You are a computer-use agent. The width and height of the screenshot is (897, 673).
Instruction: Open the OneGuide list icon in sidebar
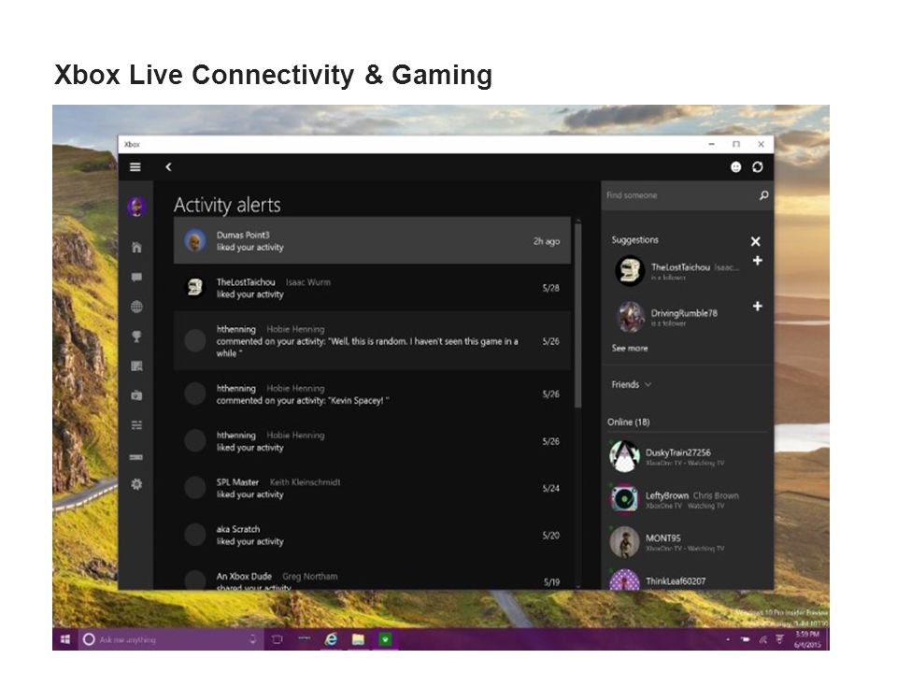point(136,425)
